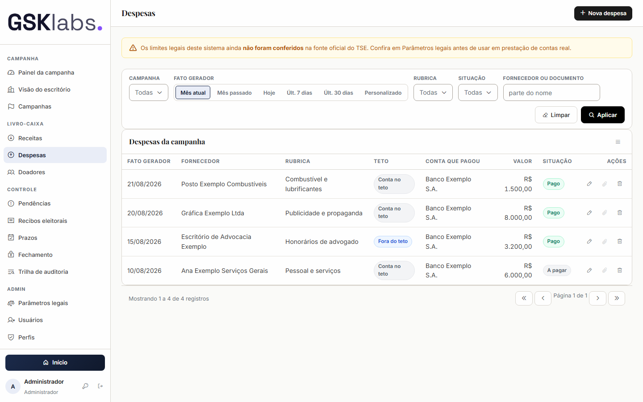Open Painel da campanha in the sidebar

55,72
